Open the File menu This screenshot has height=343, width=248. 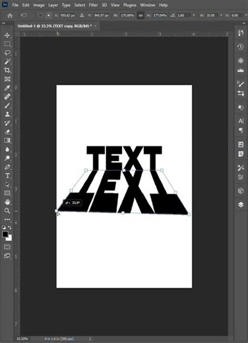(x=15, y=5)
